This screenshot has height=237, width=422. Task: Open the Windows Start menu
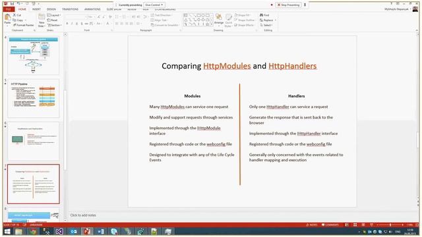(x=7, y=231)
